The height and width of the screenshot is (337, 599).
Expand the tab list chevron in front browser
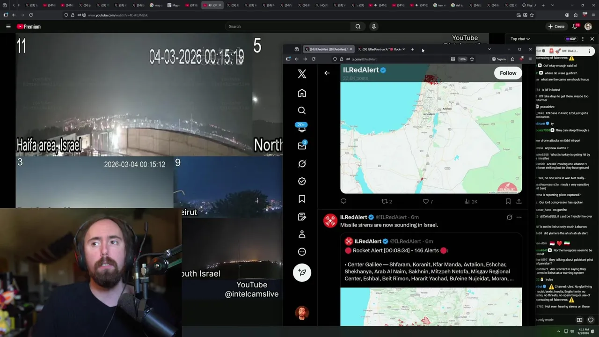[489, 49]
